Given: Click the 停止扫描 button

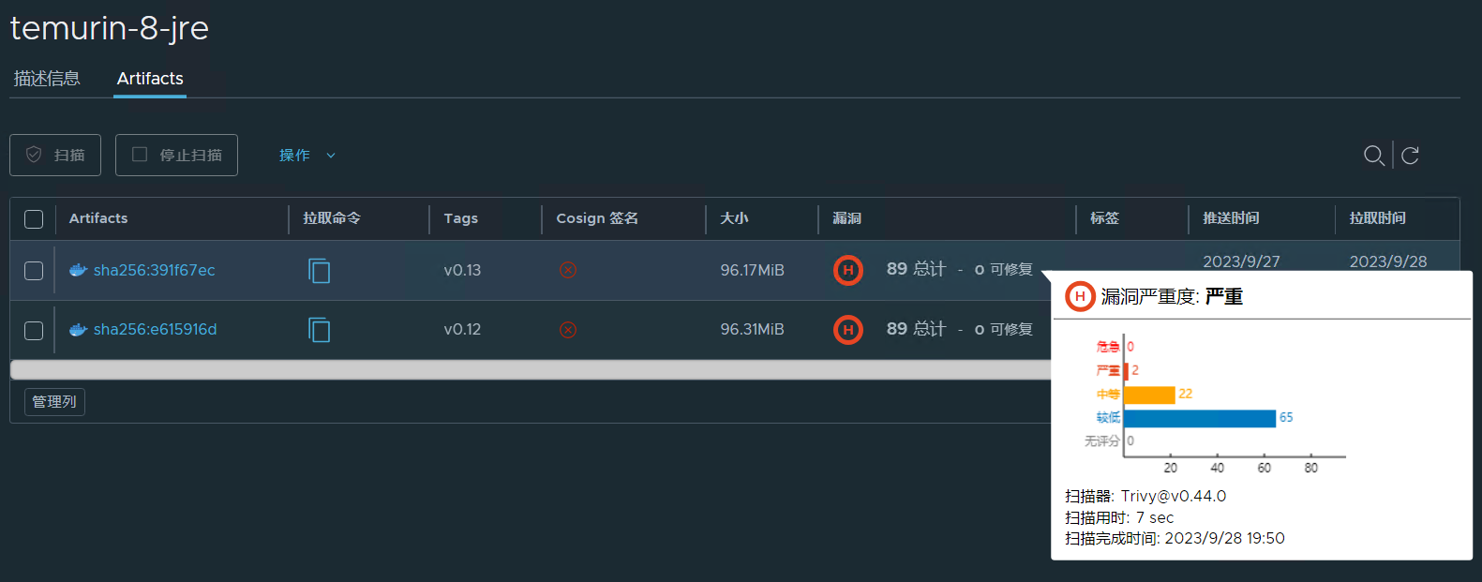Looking at the screenshot, I should click(x=176, y=155).
